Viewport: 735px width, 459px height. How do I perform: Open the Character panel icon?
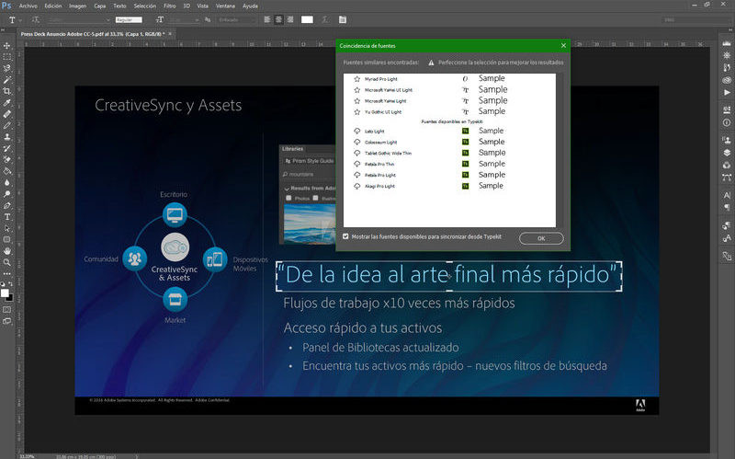tap(727, 195)
